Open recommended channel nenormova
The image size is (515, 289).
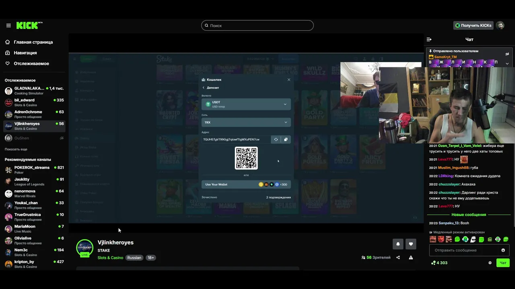pos(34,193)
